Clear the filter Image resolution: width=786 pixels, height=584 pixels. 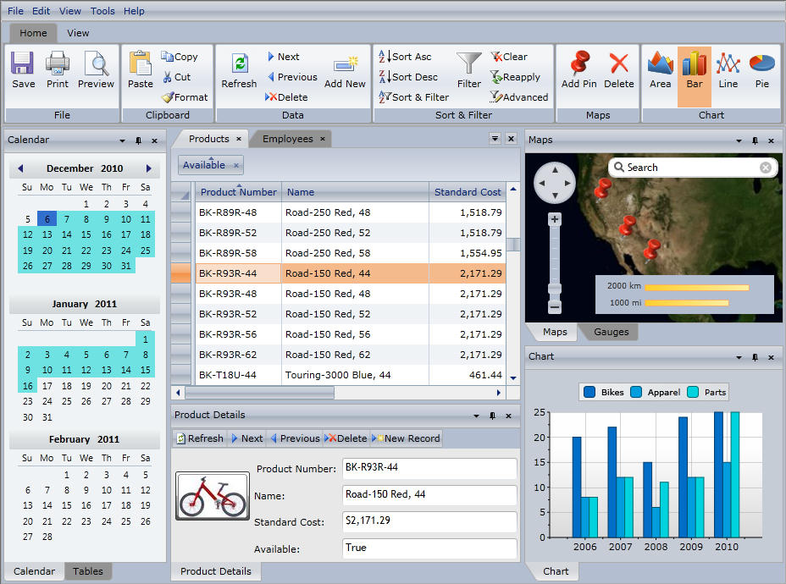[x=509, y=57]
